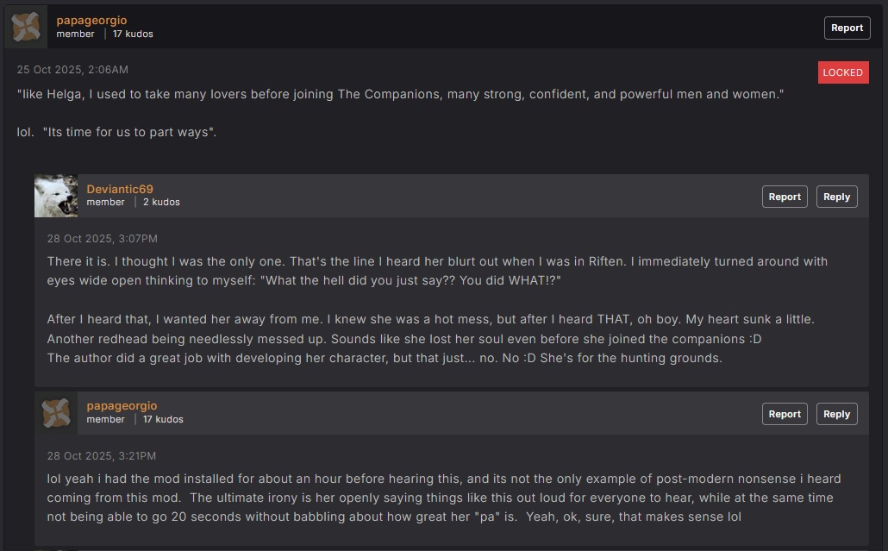Reply to papageorgio's 3:21PM comment
888x551 pixels.
[836, 414]
